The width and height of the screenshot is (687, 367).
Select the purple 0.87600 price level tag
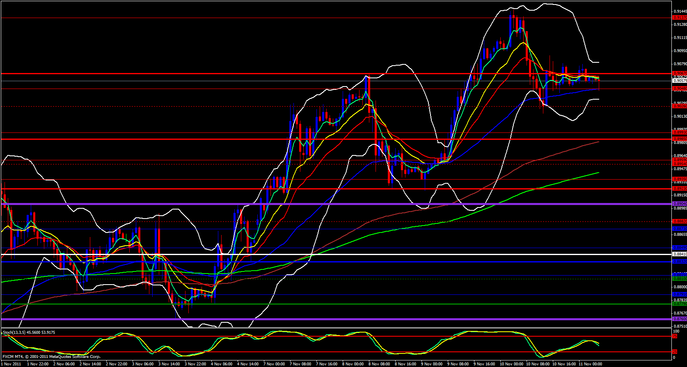(x=680, y=319)
